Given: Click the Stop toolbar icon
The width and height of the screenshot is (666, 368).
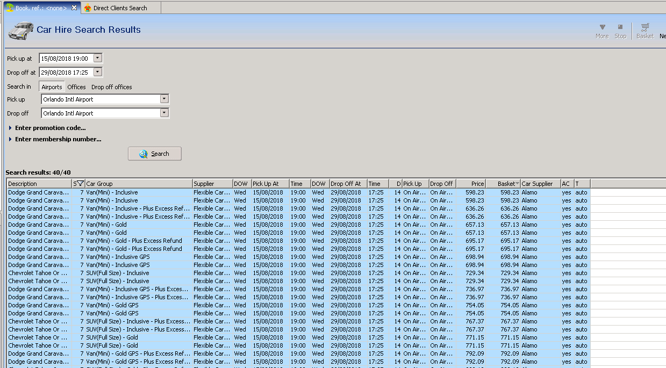Looking at the screenshot, I should click(620, 27).
